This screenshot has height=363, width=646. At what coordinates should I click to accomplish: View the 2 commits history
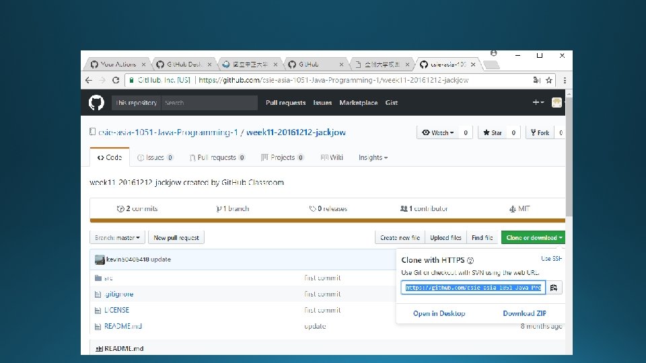(x=137, y=208)
